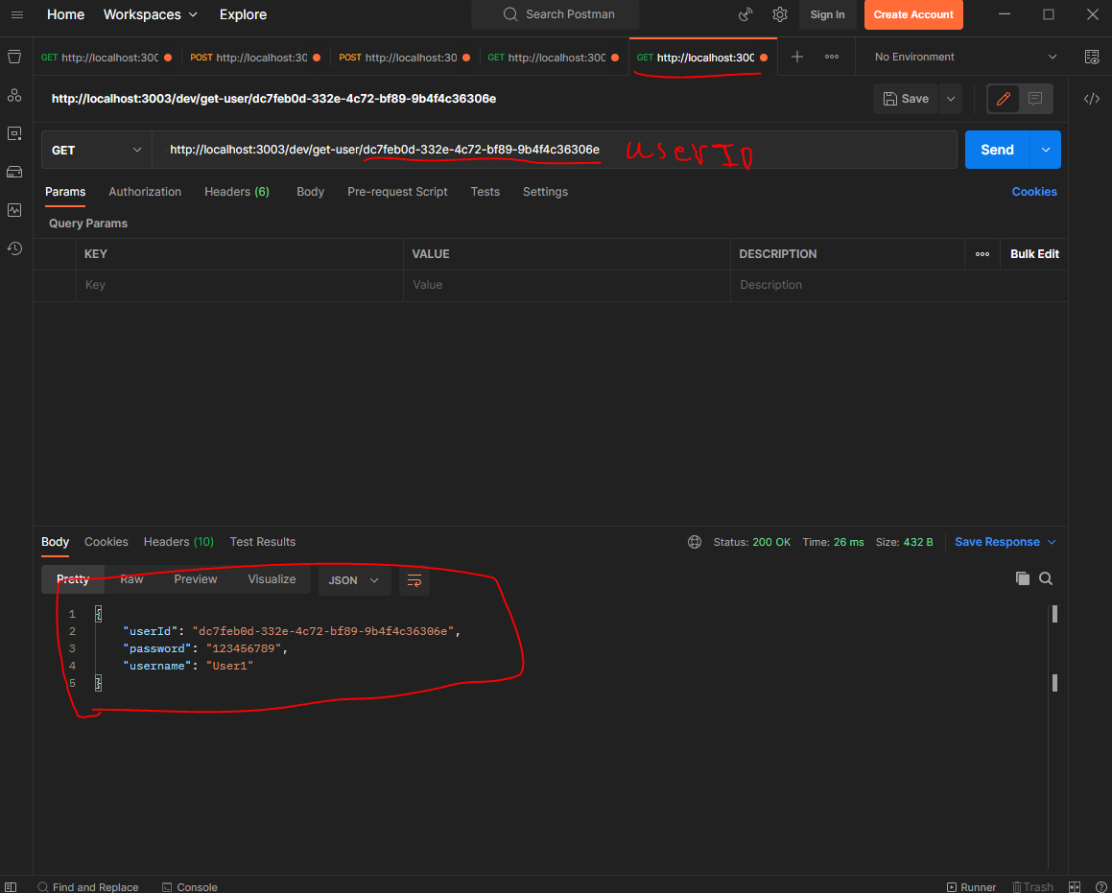Open the Headers (10) response tab

pyautogui.click(x=178, y=542)
